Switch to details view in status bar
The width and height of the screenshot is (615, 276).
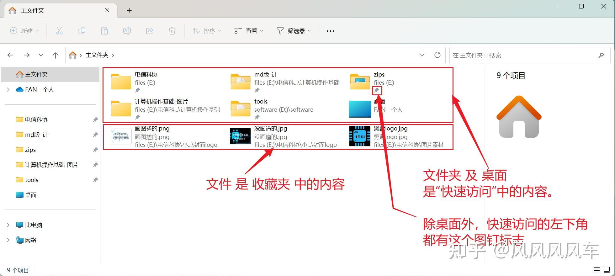point(597,270)
